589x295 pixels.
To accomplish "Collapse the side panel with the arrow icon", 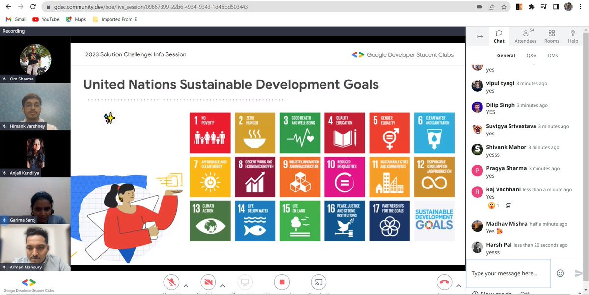I will click(x=480, y=37).
